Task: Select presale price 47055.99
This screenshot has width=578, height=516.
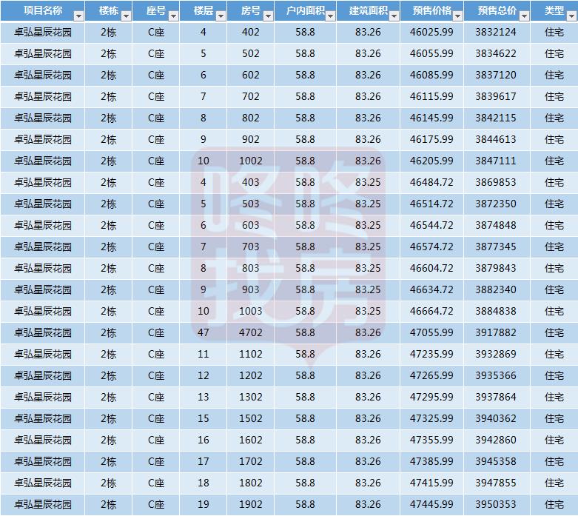Action: [431, 332]
